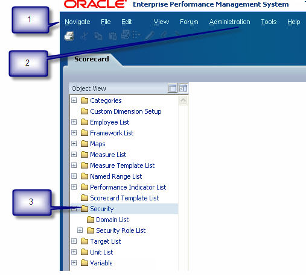Select the Performance Indicator List item
This screenshot has width=306, height=275.
point(128,187)
